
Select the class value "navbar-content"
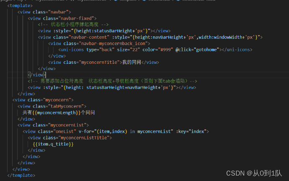pos(89,37)
